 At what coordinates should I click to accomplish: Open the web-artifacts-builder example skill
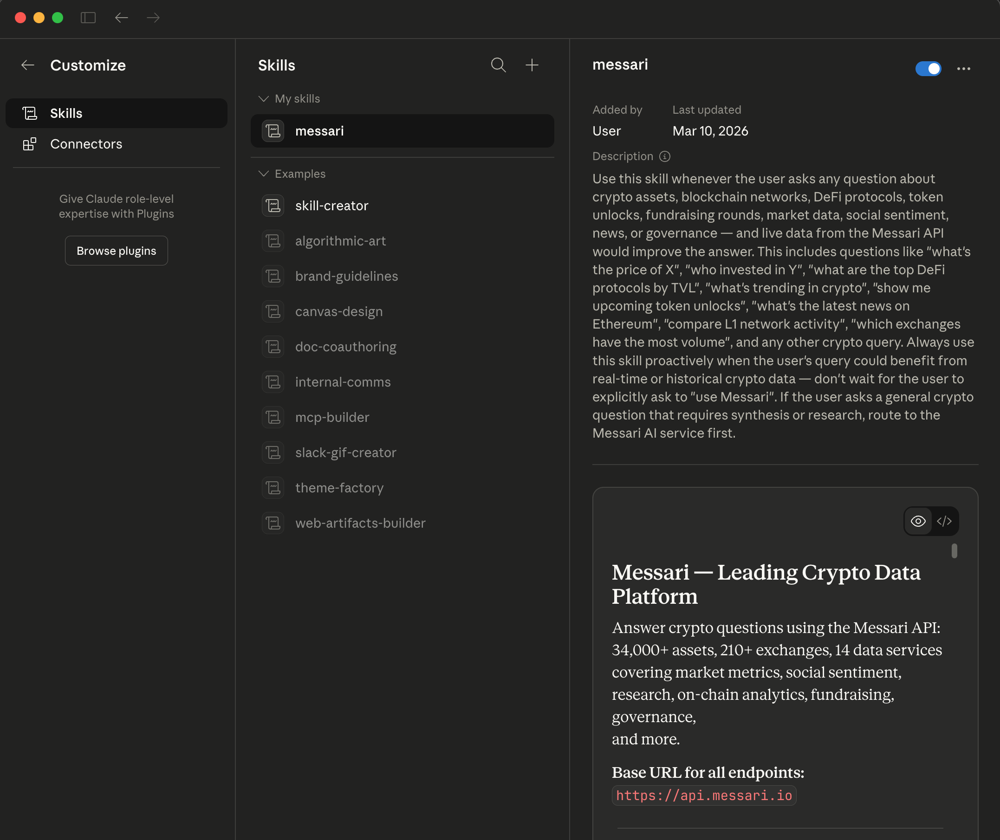pos(360,523)
